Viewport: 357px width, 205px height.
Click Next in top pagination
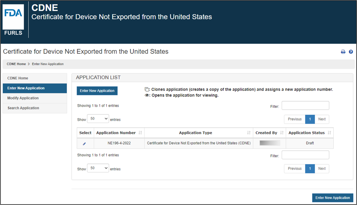coord(322,119)
